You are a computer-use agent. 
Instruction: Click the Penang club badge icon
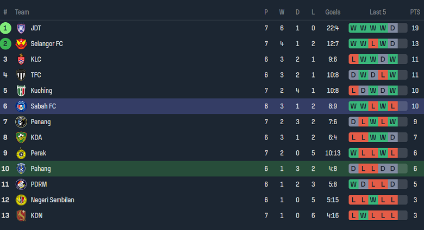(21, 122)
